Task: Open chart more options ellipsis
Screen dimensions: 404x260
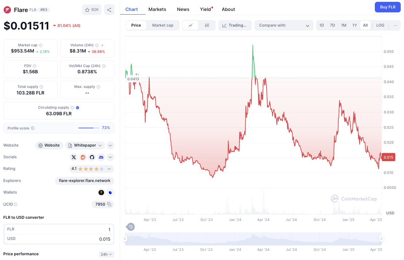Action: (395, 25)
